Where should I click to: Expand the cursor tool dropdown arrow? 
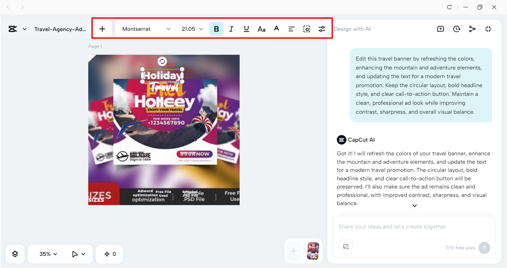pyautogui.click(x=83, y=254)
